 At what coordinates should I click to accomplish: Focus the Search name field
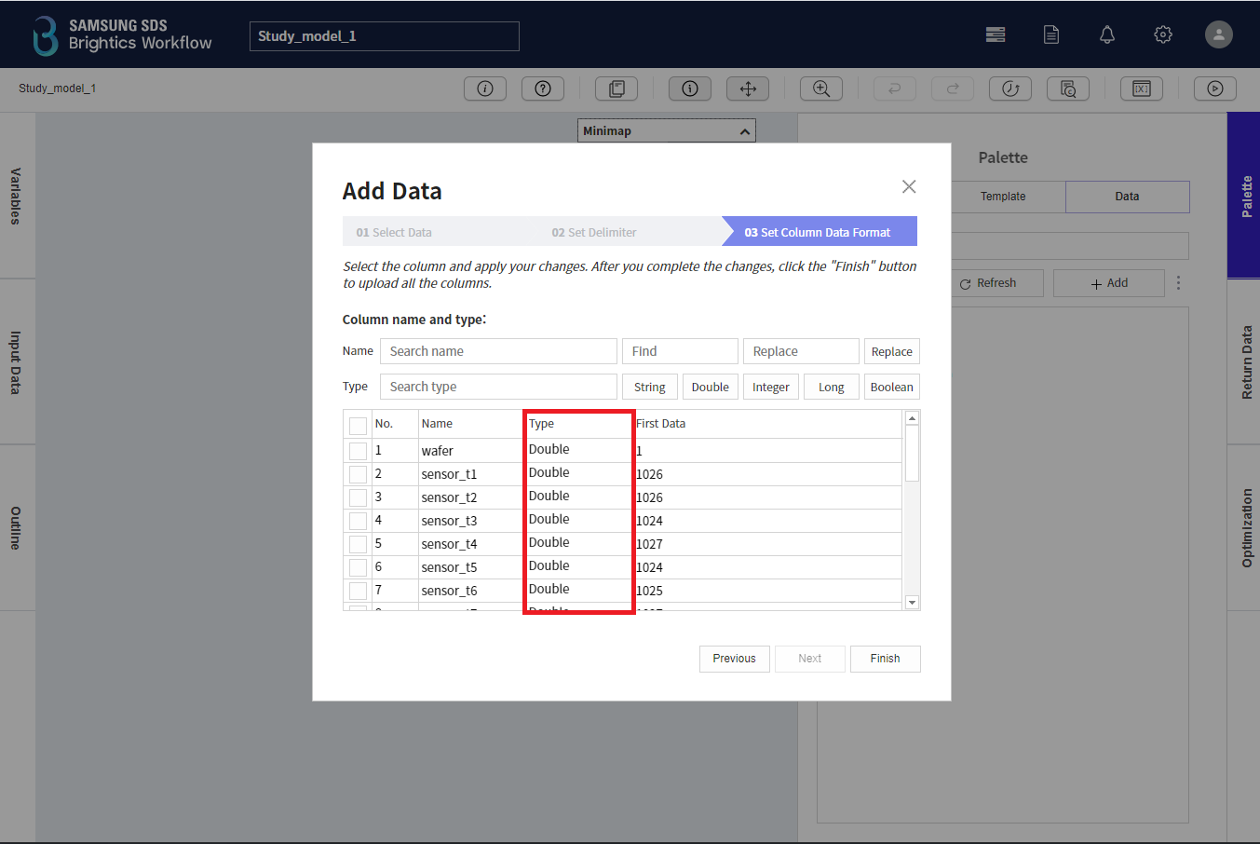pos(499,351)
